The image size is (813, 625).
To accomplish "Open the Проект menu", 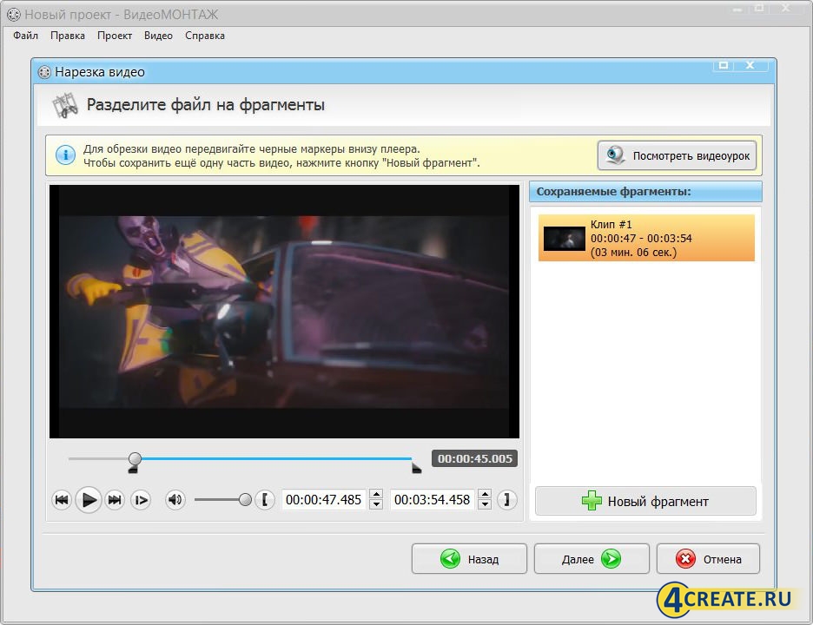I will tap(115, 36).
